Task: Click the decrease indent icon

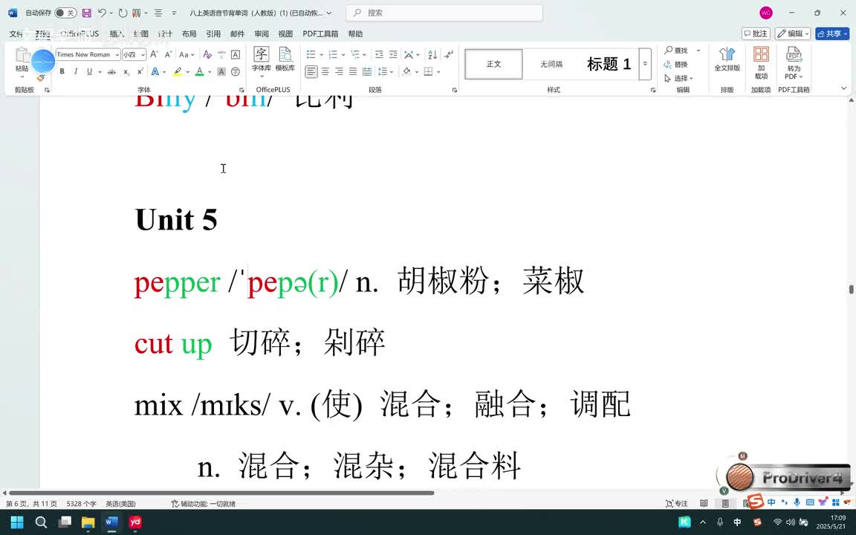Action: point(379,54)
